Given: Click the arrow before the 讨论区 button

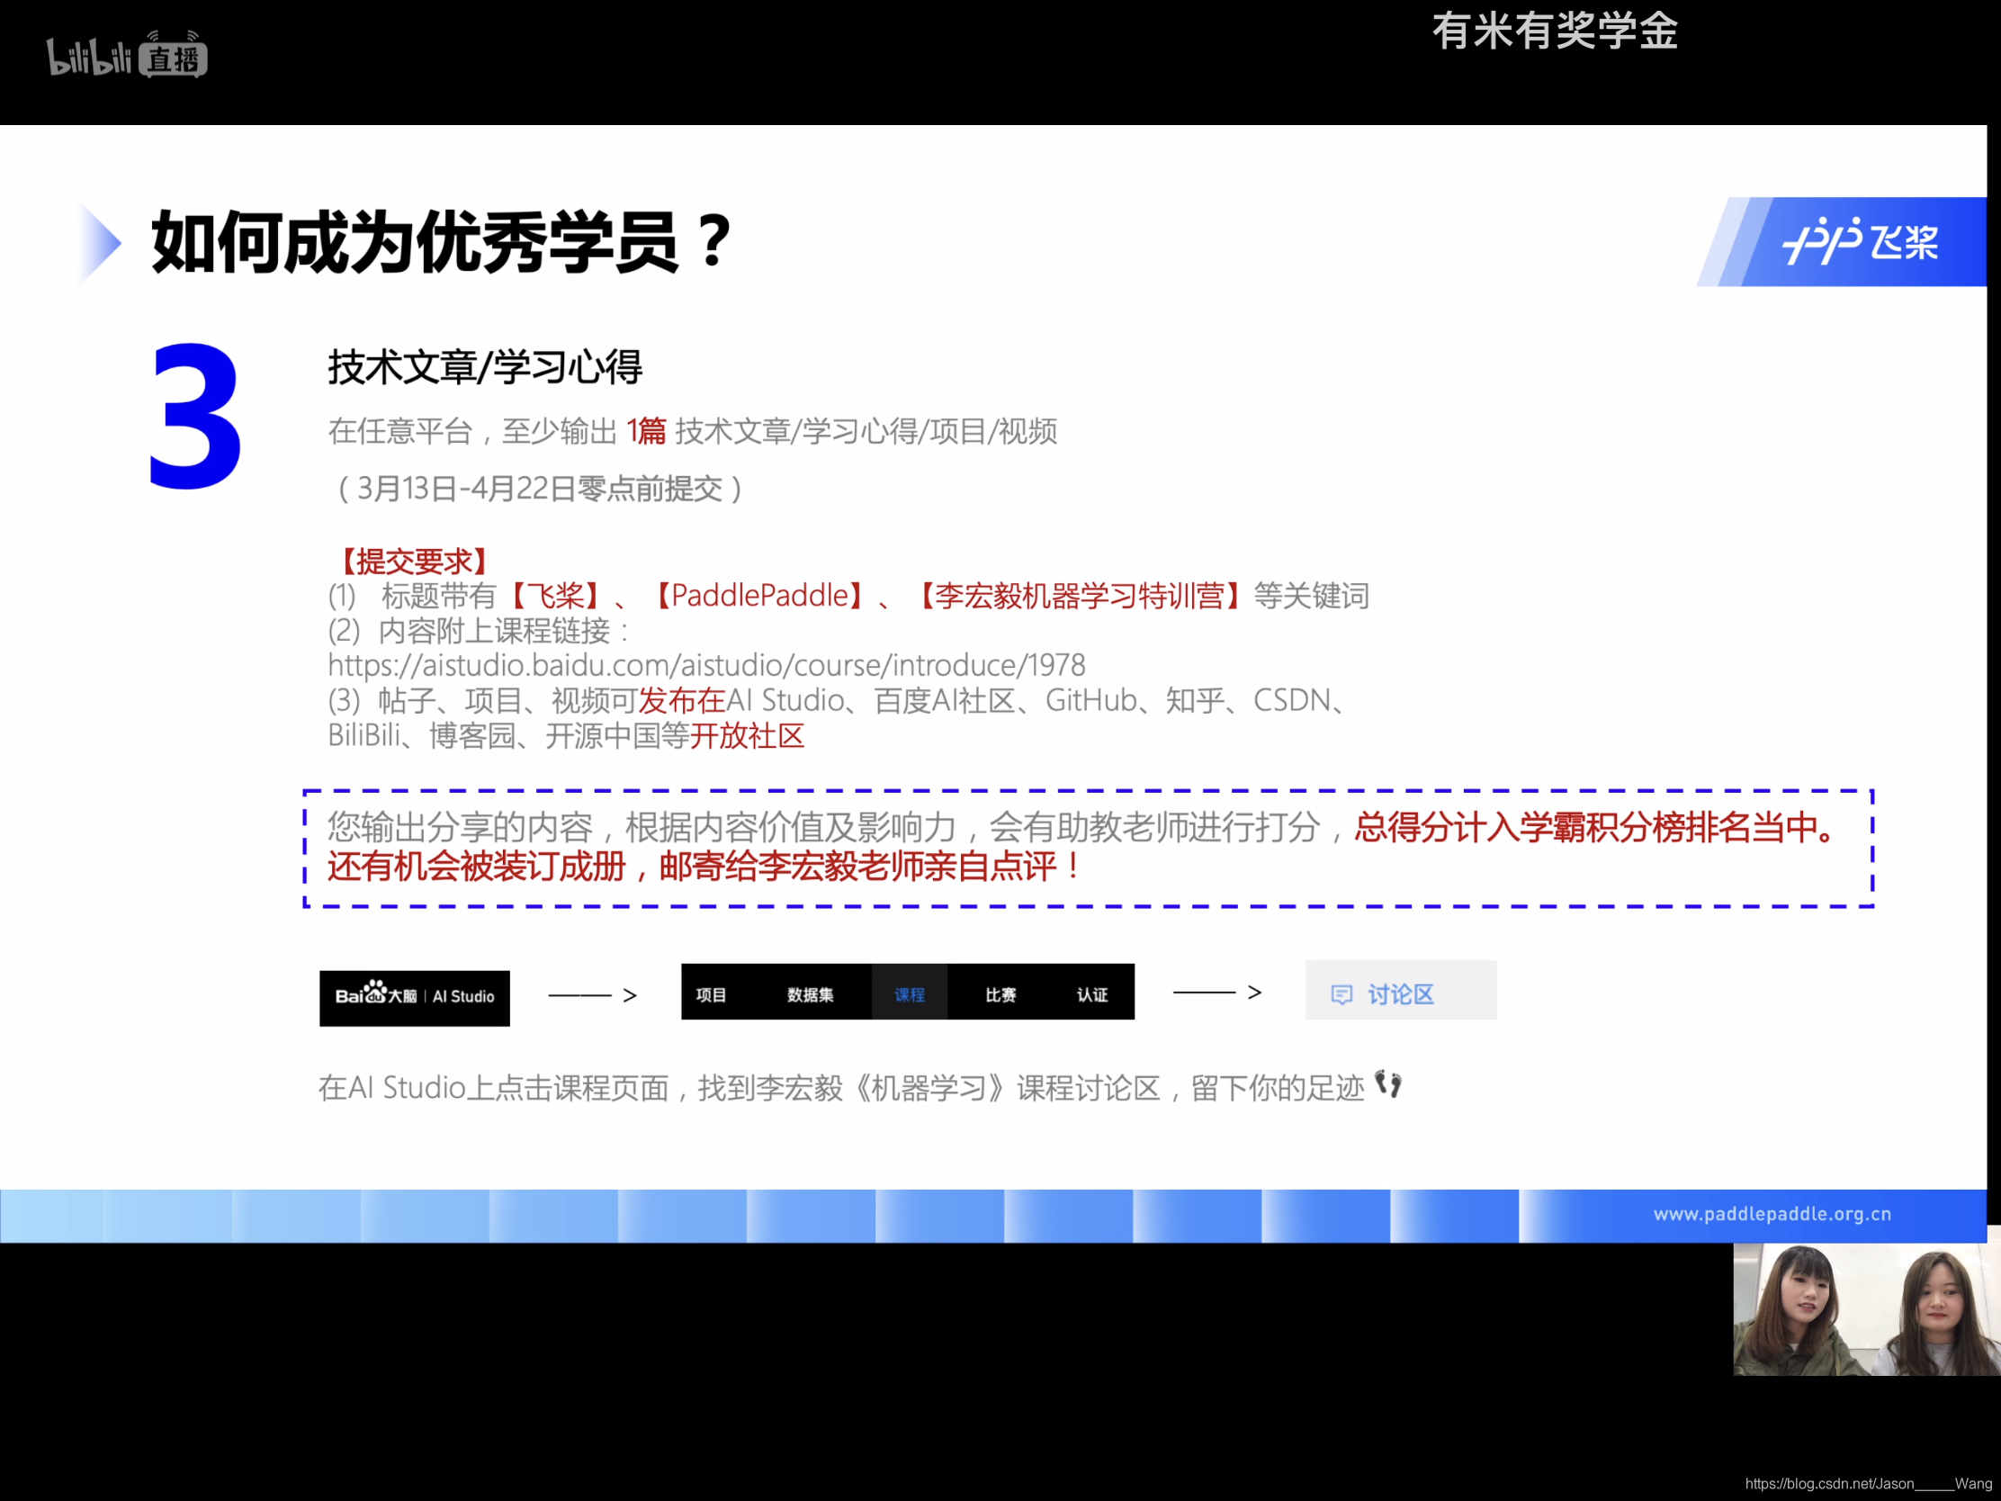Looking at the screenshot, I should coord(1216,993).
